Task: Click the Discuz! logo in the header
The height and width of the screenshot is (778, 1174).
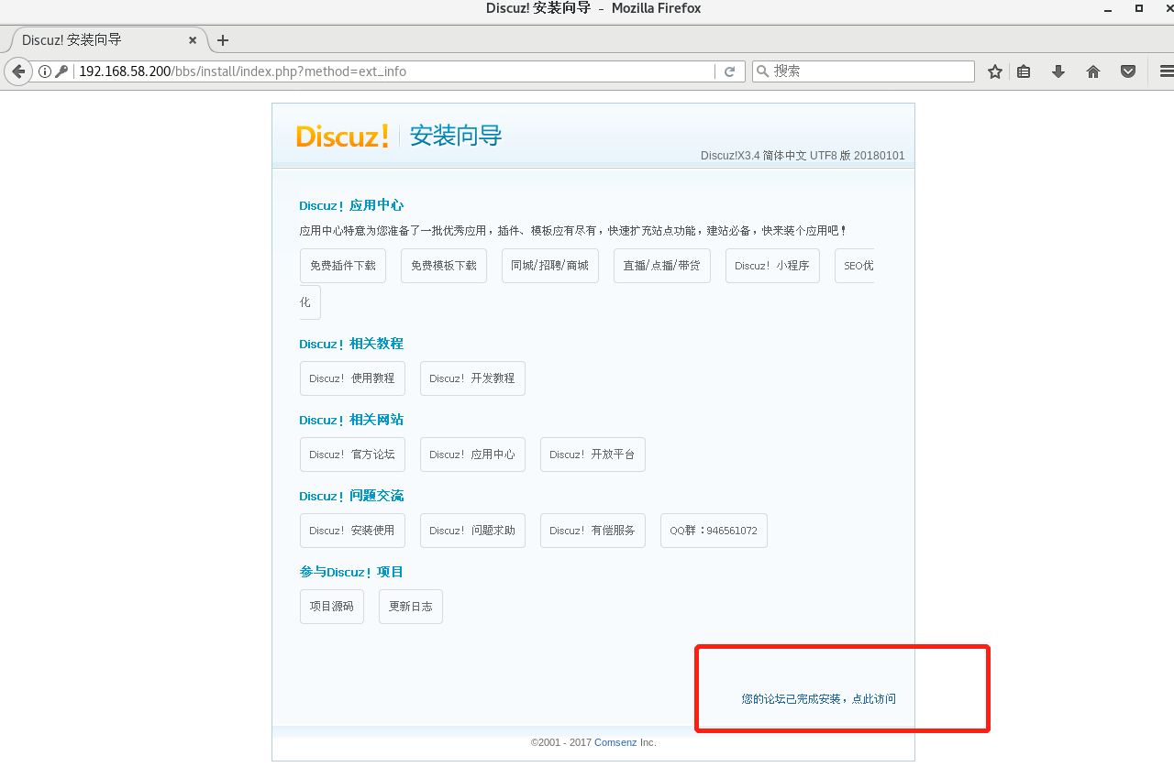Action: point(343,136)
